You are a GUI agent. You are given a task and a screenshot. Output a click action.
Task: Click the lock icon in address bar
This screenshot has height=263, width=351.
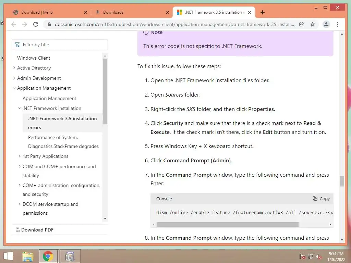coord(49,24)
